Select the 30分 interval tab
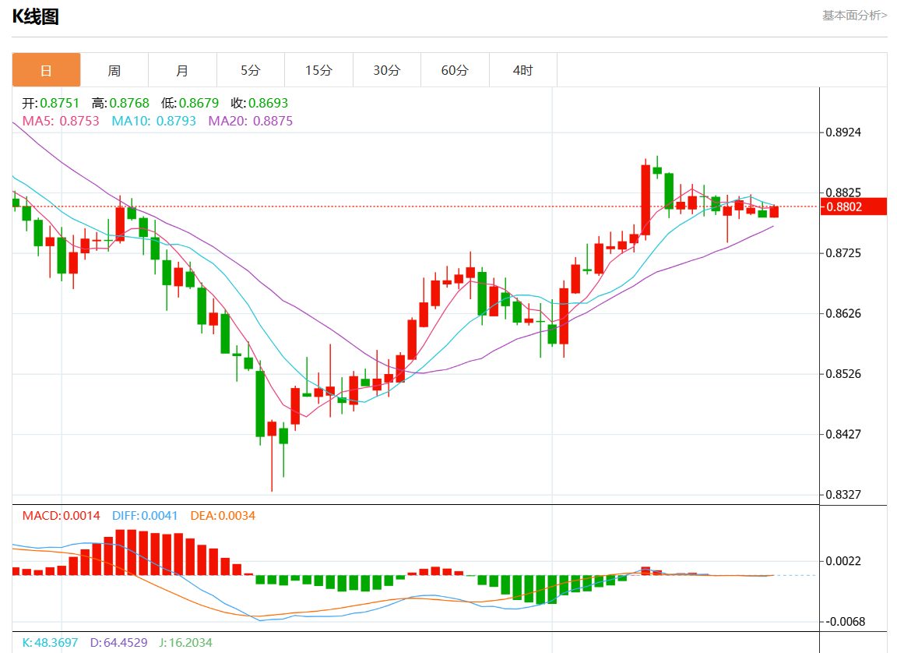Image resolution: width=897 pixels, height=653 pixels. click(387, 70)
